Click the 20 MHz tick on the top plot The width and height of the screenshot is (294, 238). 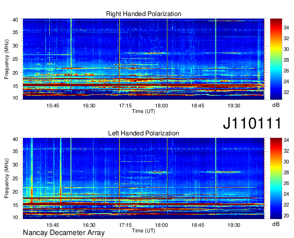pyautogui.click(x=15, y=73)
